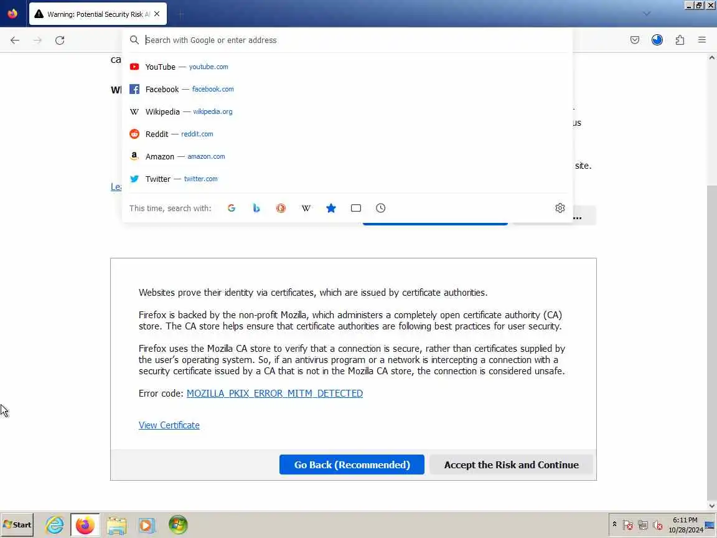Open the MOZILLA_PKIX_ERROR_MITM_DETECTED error code link
Image resolution: width=717 pixels, height=538 pixels.
coord(274,394)
